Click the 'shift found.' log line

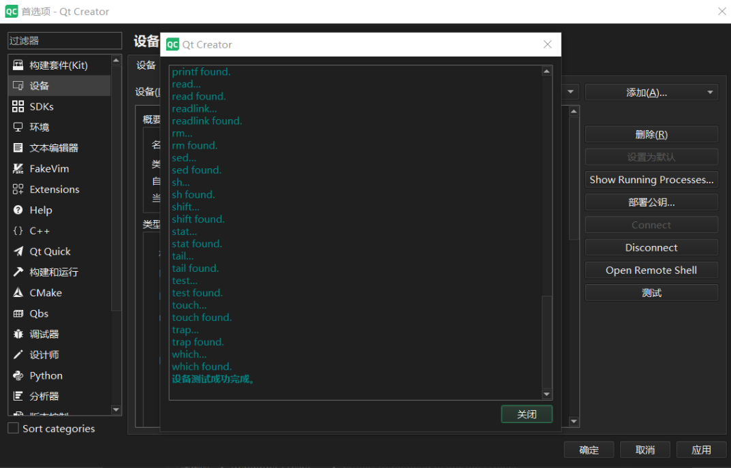[x=198, y=219]
